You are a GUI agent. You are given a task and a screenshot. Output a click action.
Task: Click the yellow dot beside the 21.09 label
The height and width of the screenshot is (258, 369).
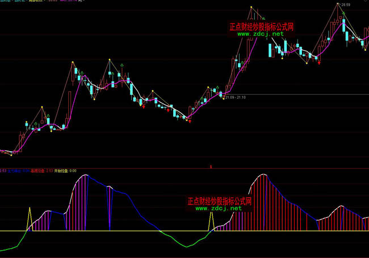pos(224,97)
